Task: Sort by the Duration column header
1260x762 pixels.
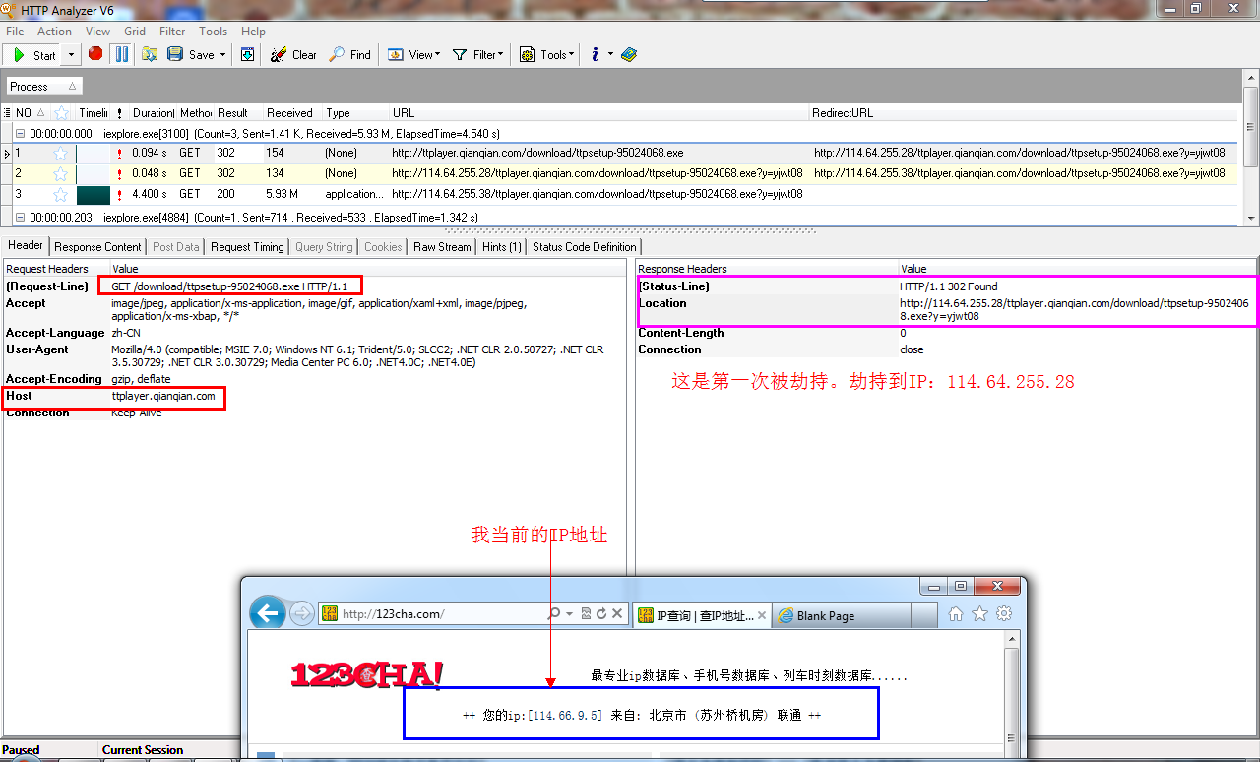Action: (x=153, y=113)
